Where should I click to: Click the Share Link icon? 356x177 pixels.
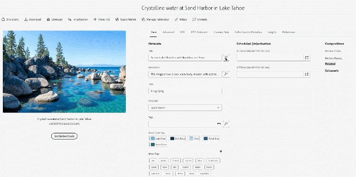(x=3, y=19)
